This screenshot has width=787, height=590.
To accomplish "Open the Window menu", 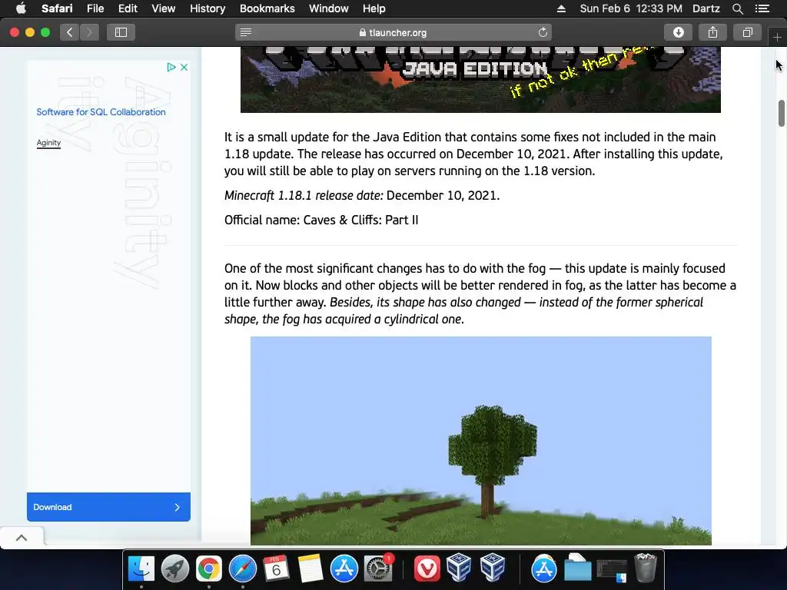I will coord(328,8).
